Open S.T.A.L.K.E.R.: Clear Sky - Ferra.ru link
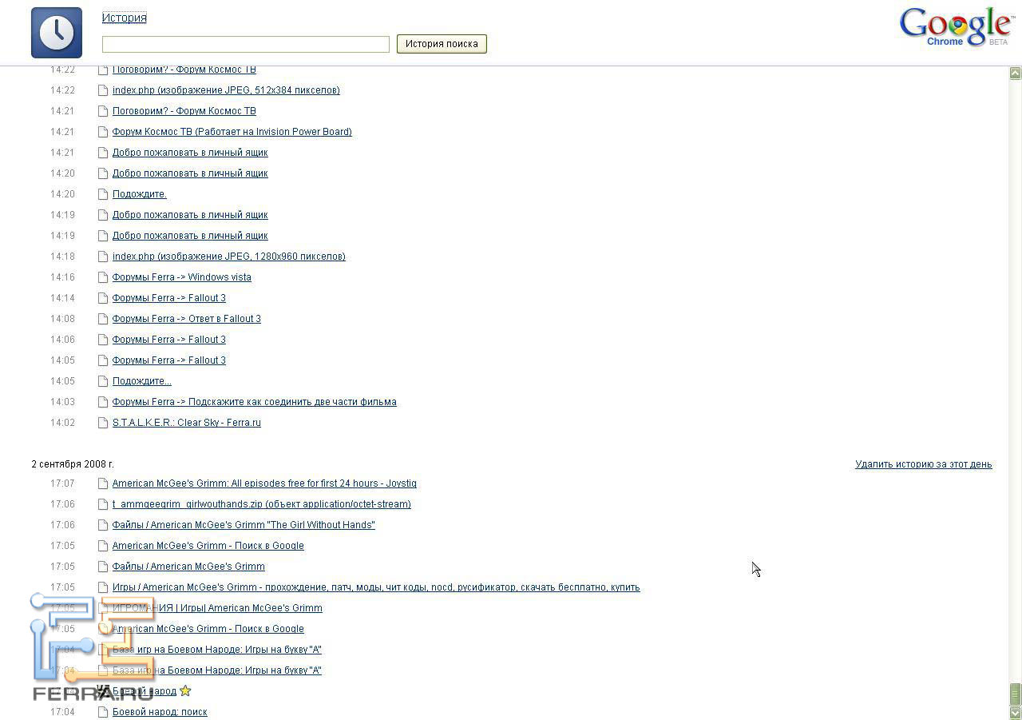 (187, 423)
